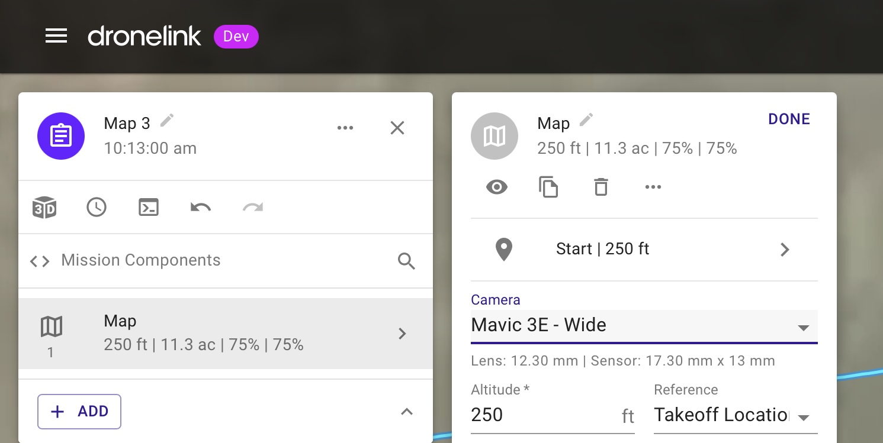
Task: Open the altitude Reference dropdown
Action: [735, 415]
